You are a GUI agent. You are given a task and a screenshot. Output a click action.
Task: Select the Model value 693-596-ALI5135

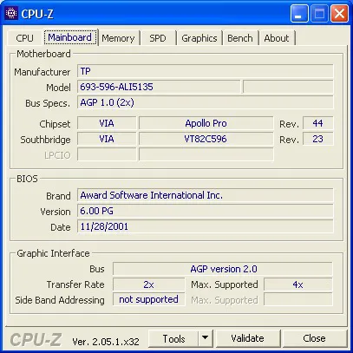[x=159, y=87]
